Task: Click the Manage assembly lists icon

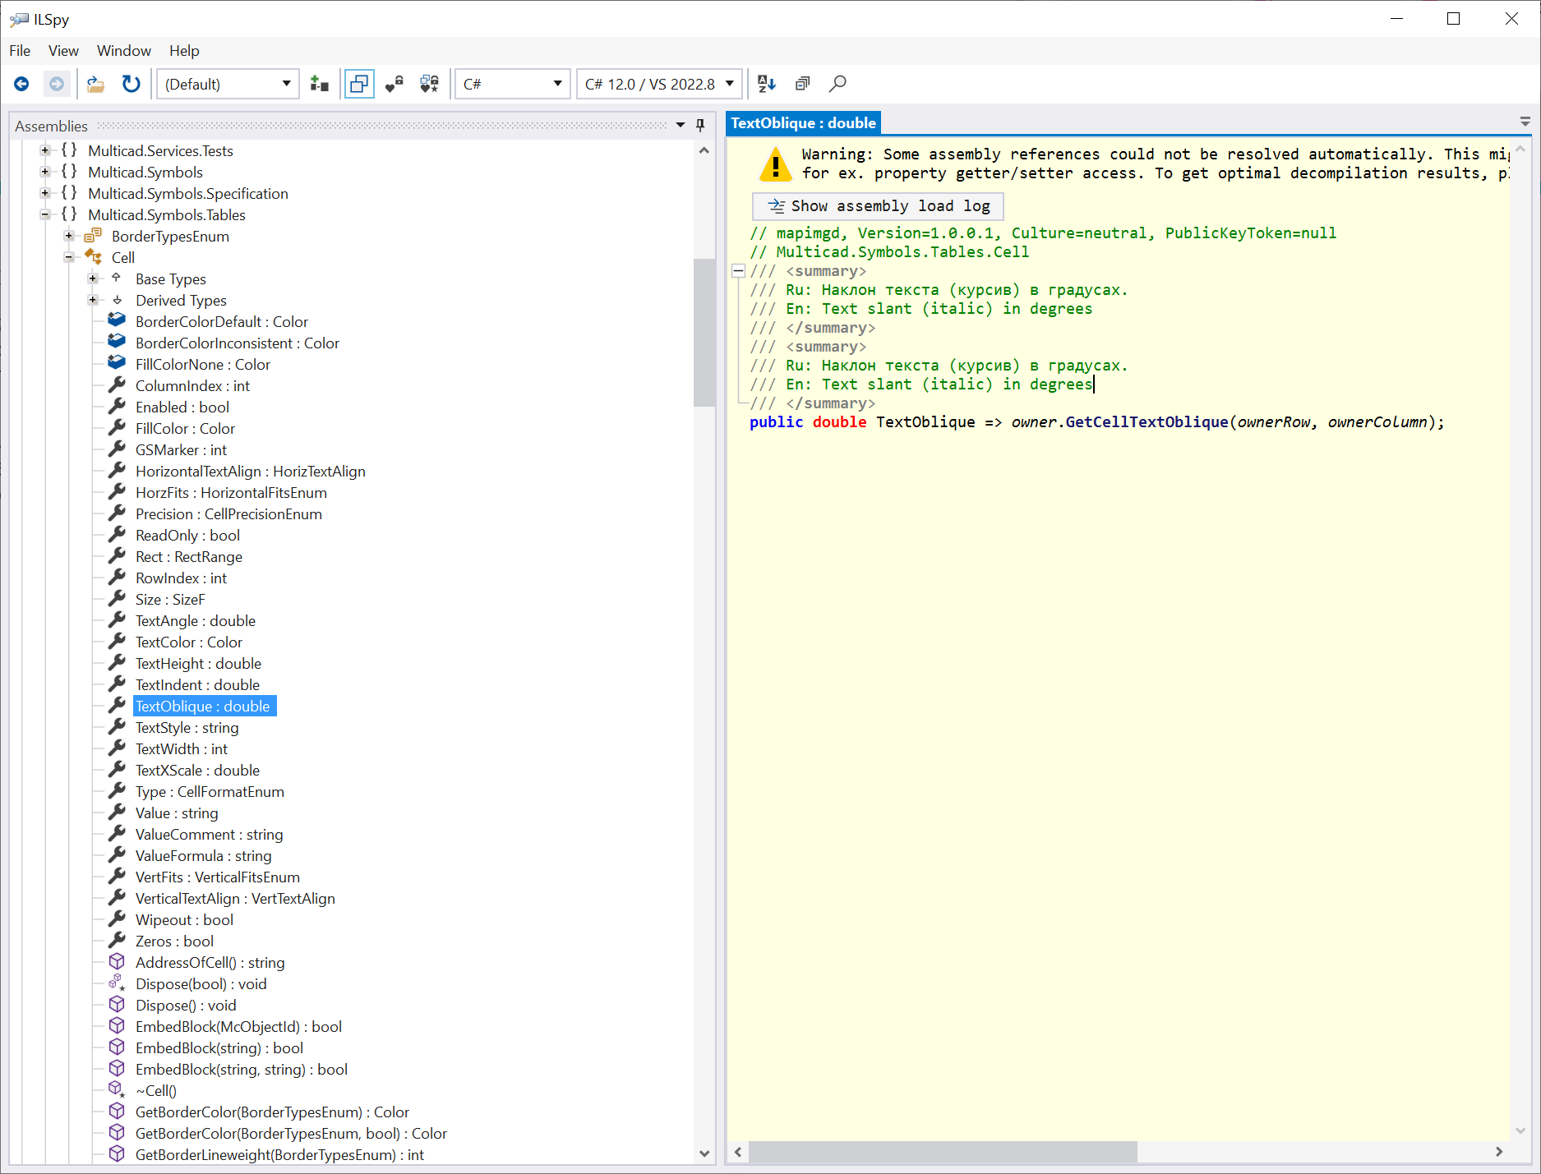Action: [320, 84]
